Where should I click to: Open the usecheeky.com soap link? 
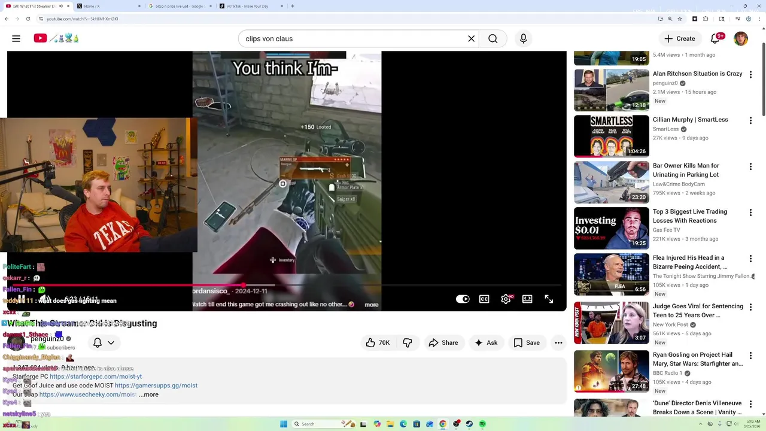click(x=88, y=394)
